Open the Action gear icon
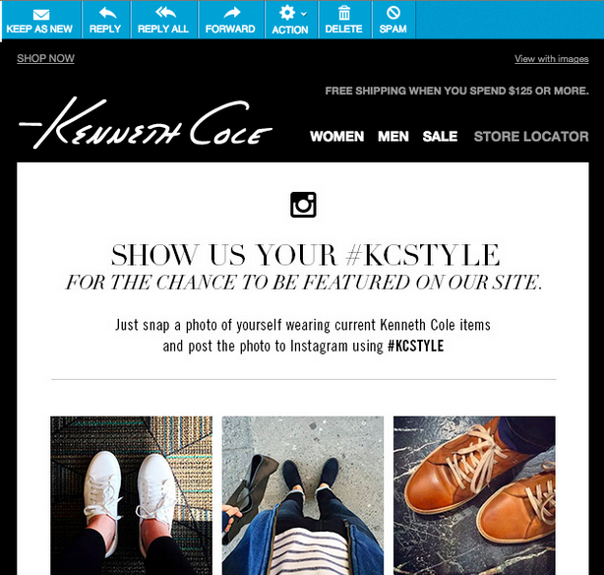The height and width of the screenshot is (575, 604). (287, 13)
